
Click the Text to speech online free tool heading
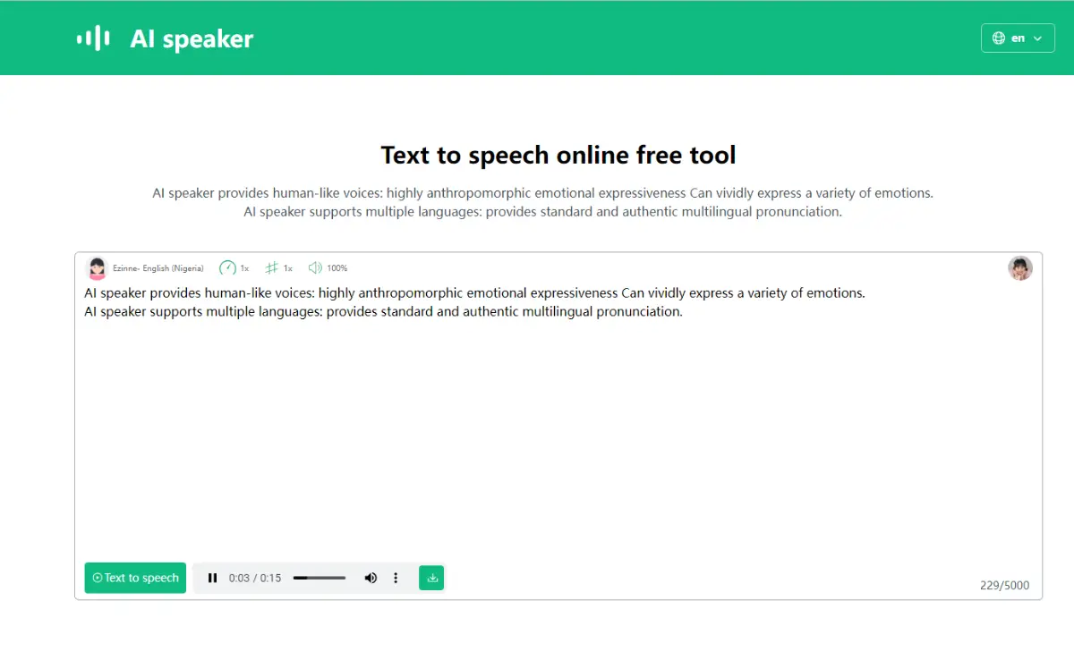tap(558, 155)
